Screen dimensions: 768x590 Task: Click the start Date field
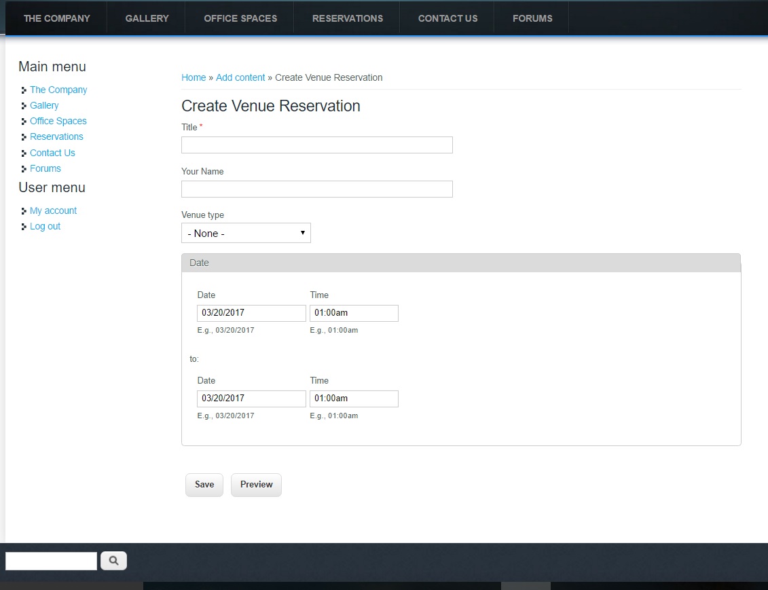[x=251, y=313]
